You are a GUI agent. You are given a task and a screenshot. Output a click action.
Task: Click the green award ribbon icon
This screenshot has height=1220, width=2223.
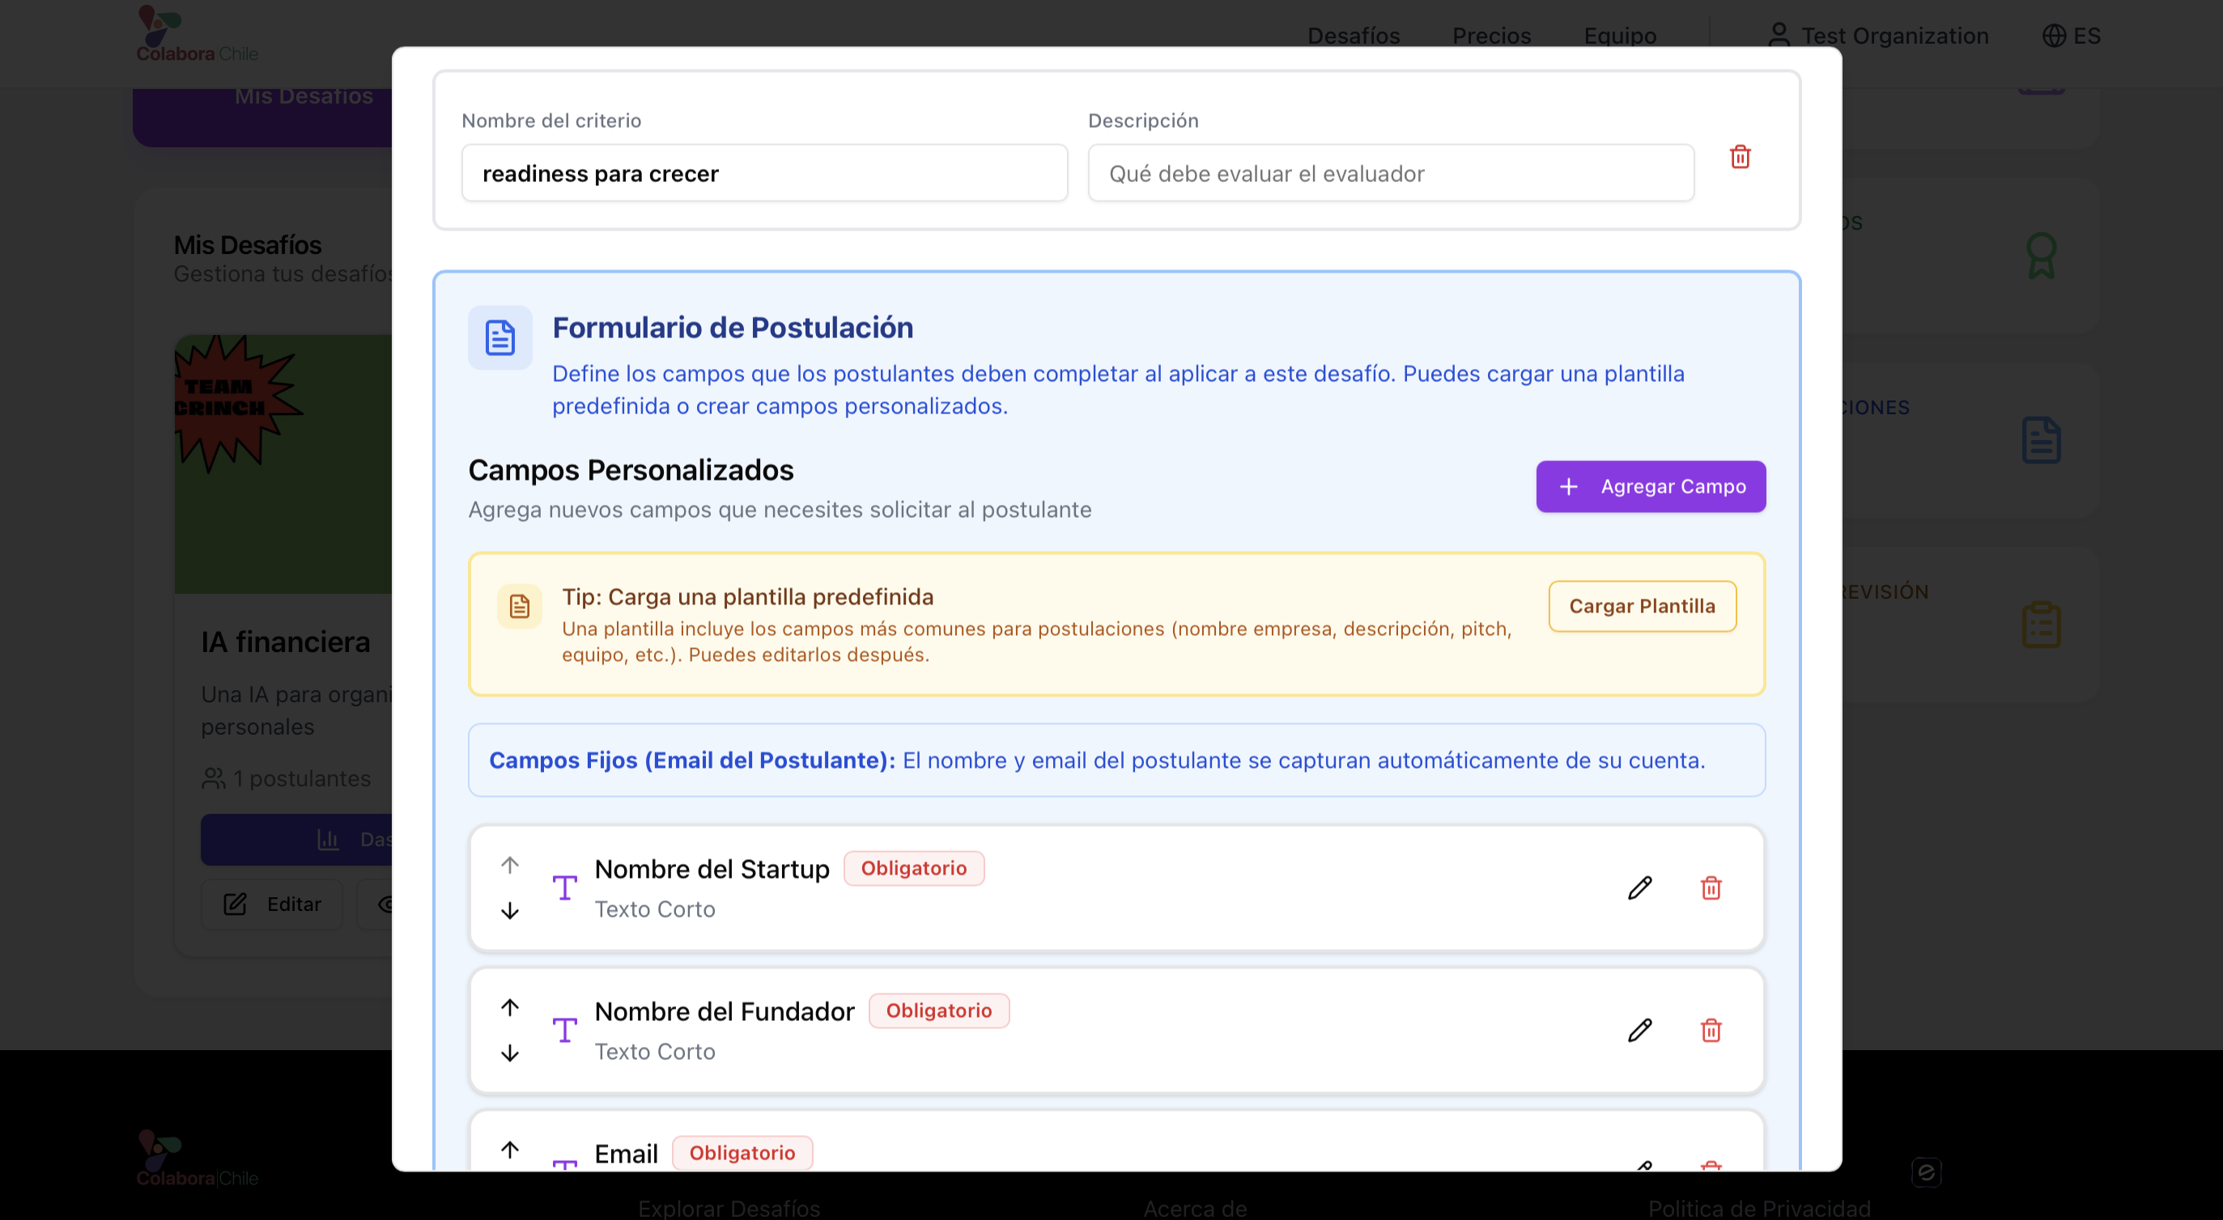tap(2041, 256)
